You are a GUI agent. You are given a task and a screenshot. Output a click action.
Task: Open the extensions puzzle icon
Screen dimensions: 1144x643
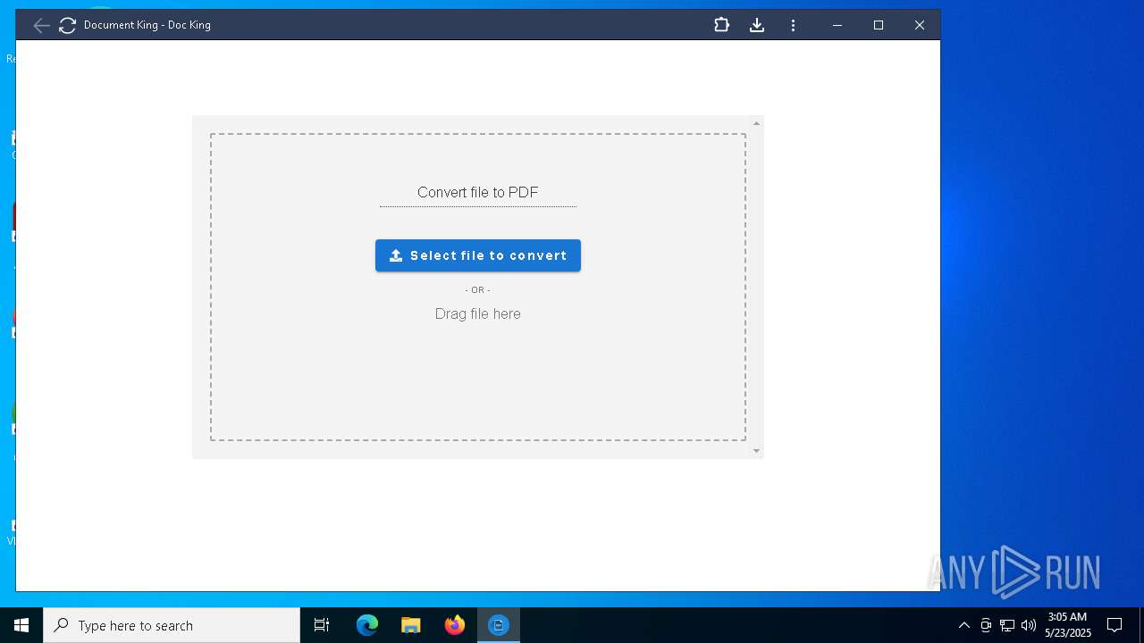coord(721,25)
